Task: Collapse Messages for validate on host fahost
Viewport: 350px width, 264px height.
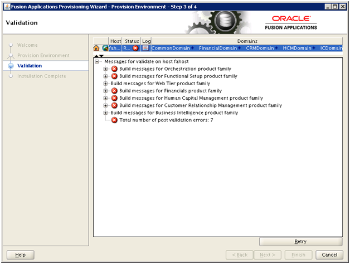Action: pos(97,61)
